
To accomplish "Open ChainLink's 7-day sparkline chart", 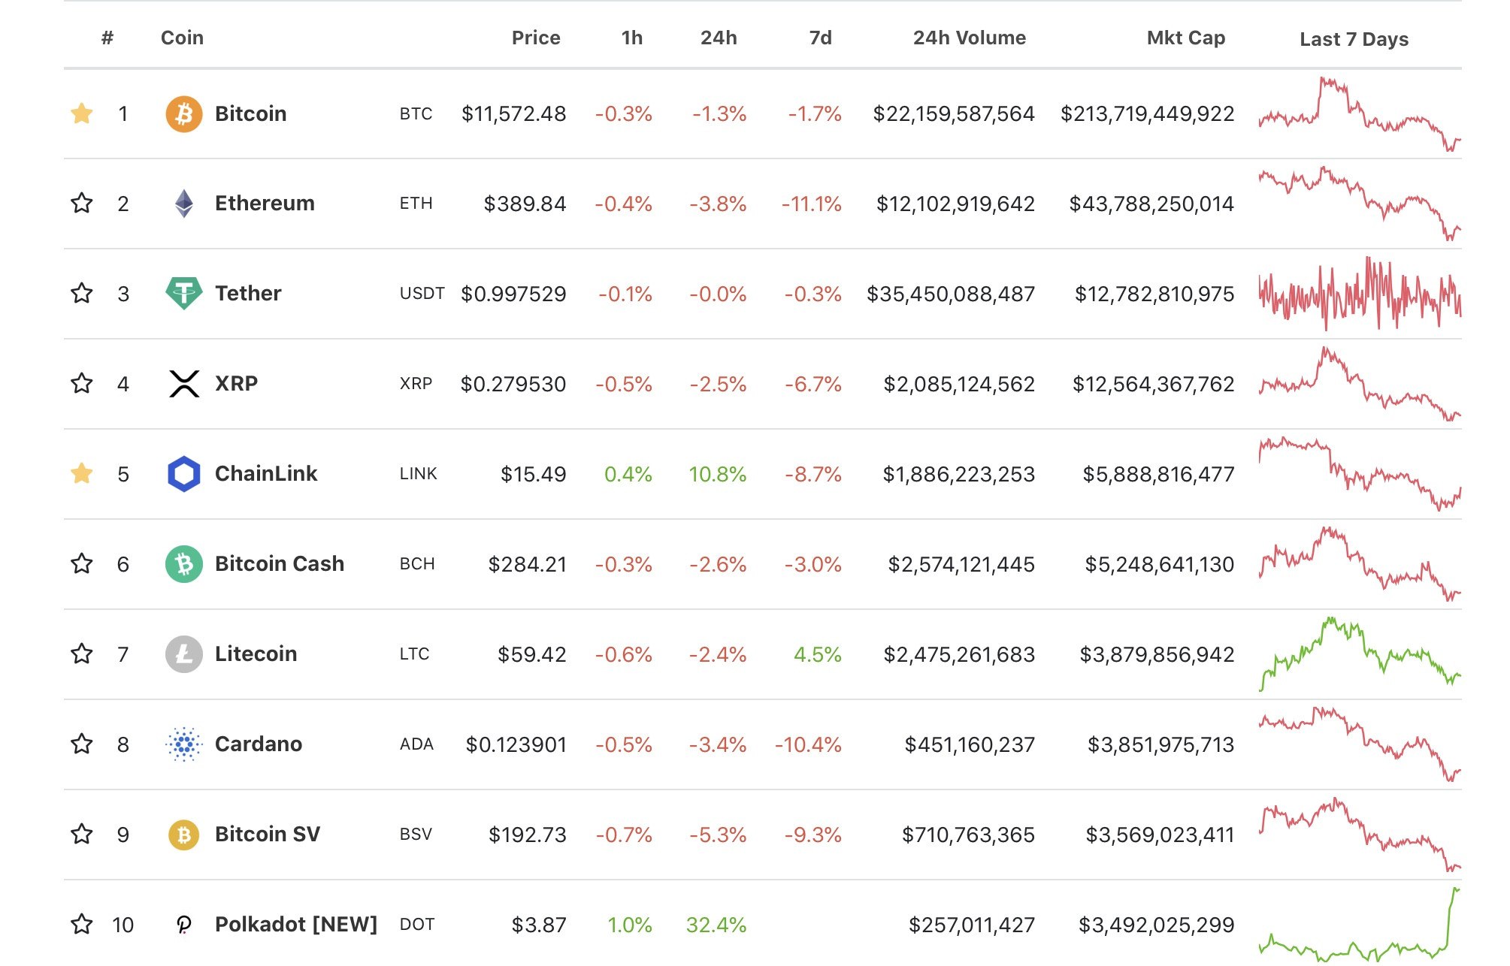I will coord(1360,474).
